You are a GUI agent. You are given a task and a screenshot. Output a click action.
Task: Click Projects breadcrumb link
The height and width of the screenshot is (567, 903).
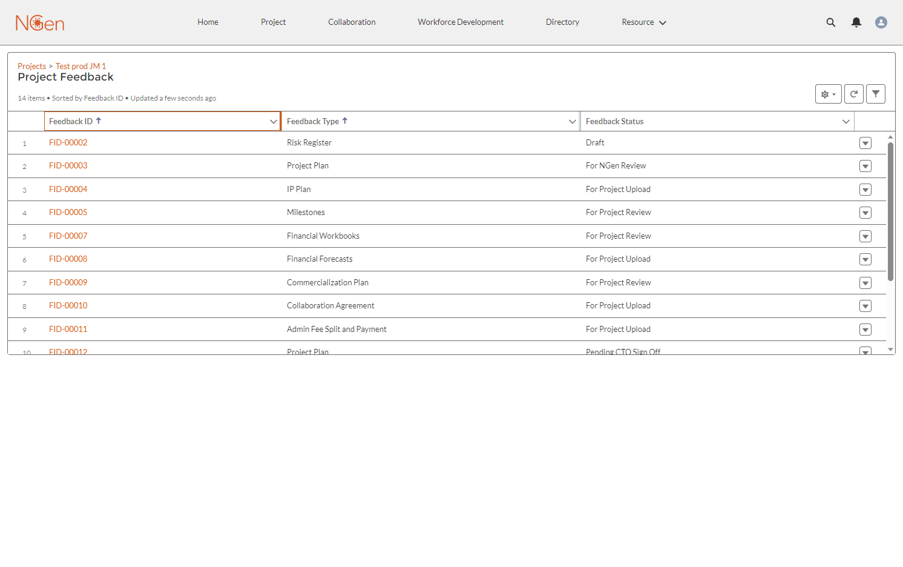(x=31, y=66)
